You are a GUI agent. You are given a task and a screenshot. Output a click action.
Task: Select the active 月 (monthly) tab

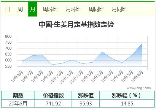tap(33, 9)
